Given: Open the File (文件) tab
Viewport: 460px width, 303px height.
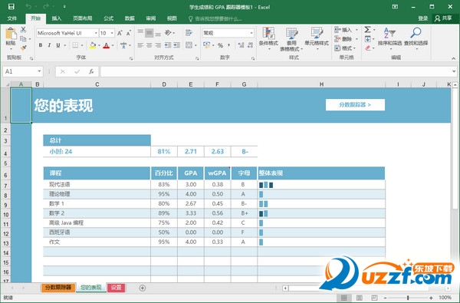Looking at the screenshot, I should [12, 18].
